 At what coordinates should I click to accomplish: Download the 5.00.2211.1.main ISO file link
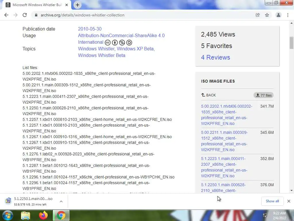point(224,141)
